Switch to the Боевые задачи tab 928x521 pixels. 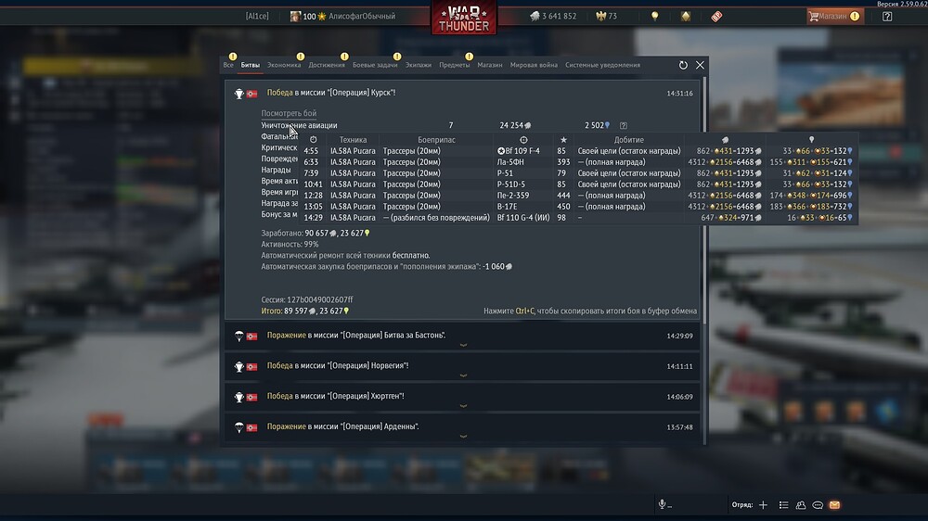tap(375, 65)
